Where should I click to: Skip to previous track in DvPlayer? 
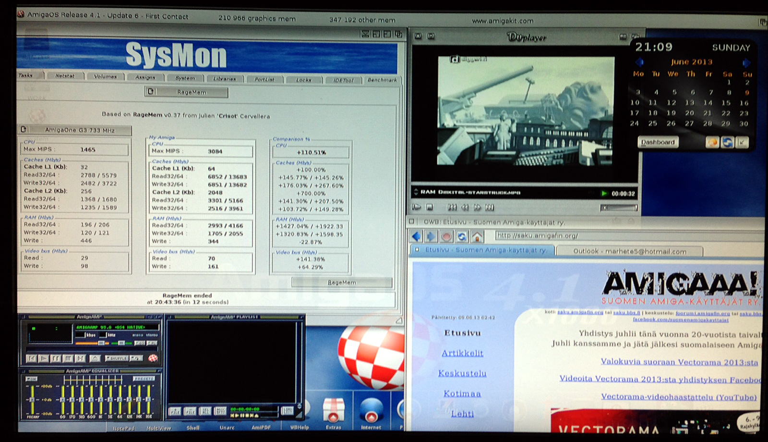point(452,208)
